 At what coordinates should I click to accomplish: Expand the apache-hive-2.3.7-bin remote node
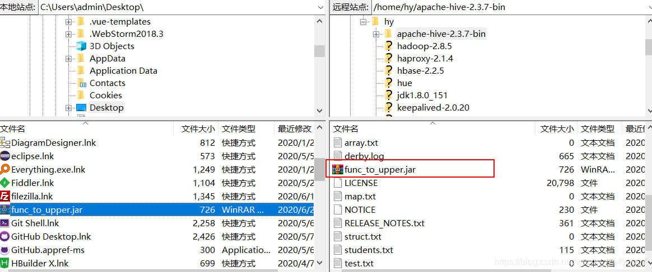[x=376, y=34]
